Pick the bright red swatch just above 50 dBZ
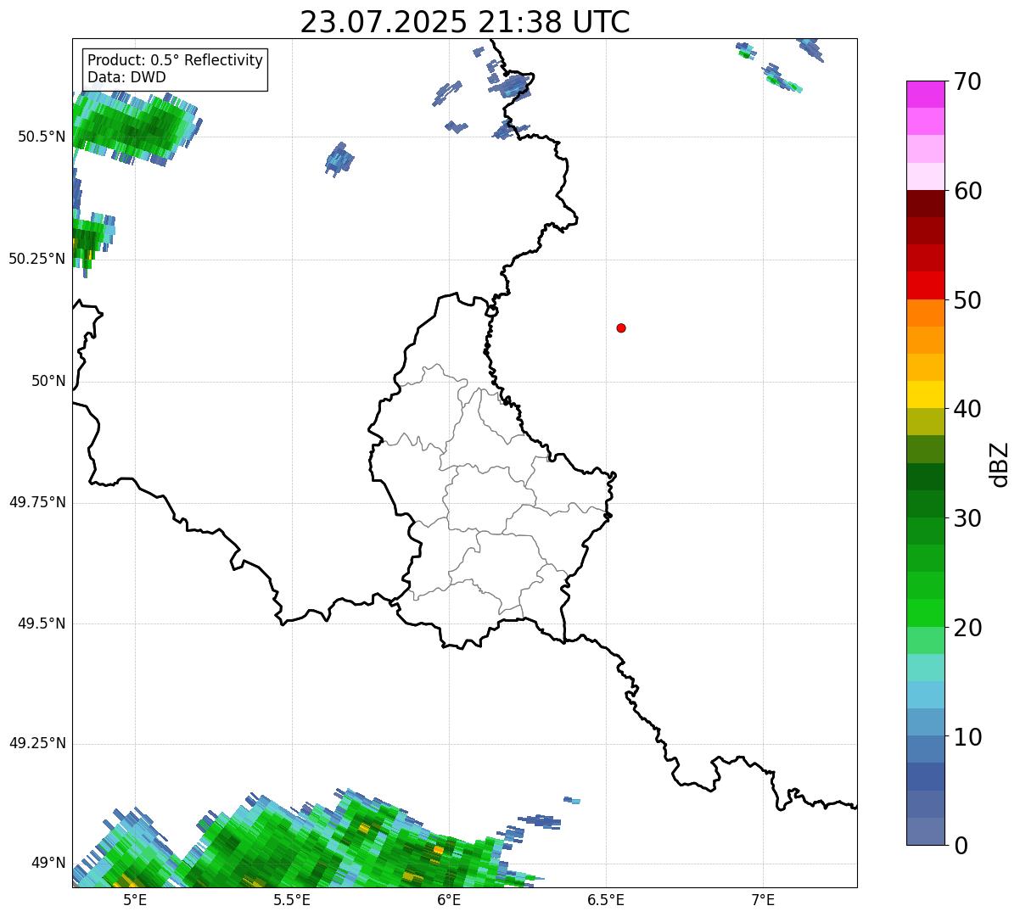 (925, 286)
